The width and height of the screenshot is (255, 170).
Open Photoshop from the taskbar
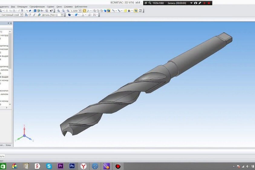pos(72,166)
